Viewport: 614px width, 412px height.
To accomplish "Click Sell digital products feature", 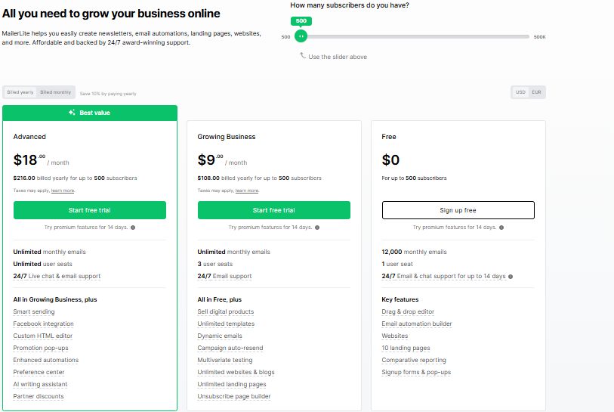I will tap(226, 311).
